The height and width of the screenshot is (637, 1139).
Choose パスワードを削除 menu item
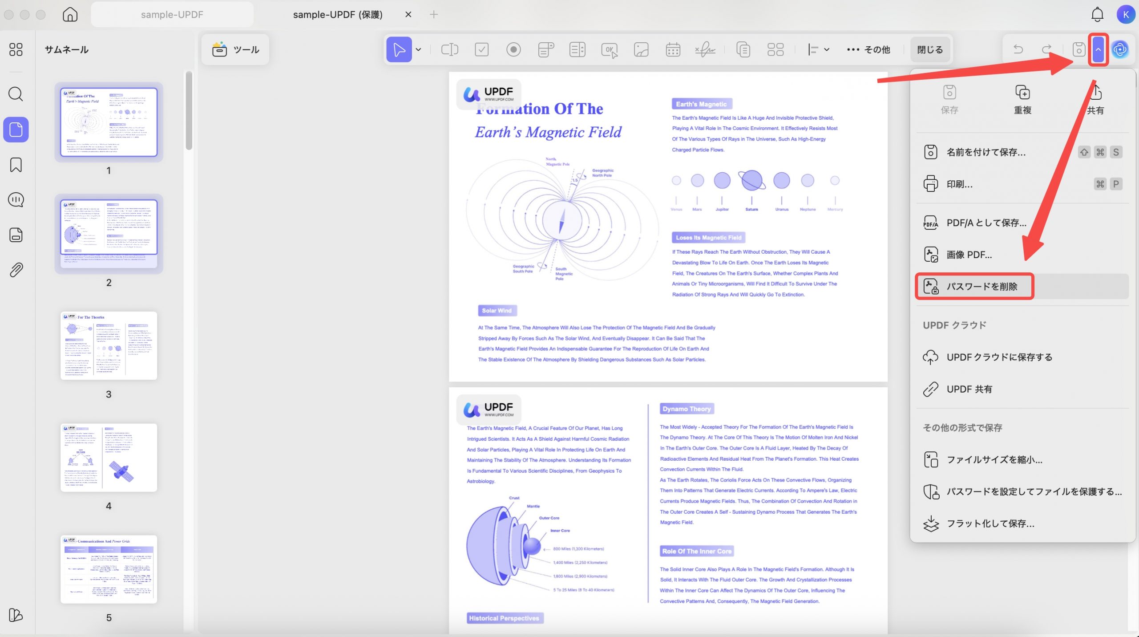pyautogui.click(x=1022, y=286)
